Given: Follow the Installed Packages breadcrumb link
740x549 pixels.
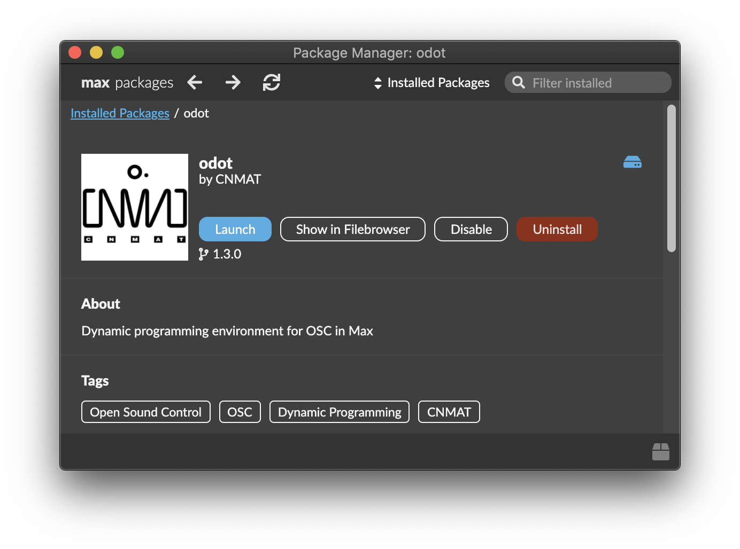Looking at the screenshot, I should (120, 113).
